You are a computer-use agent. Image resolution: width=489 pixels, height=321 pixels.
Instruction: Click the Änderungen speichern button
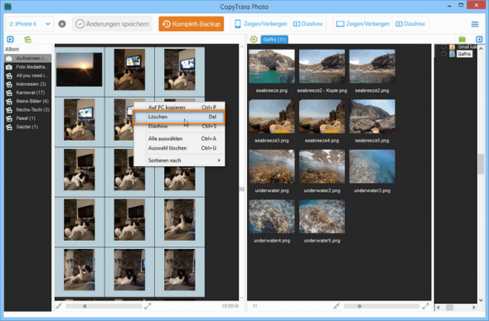pos(113,24)
